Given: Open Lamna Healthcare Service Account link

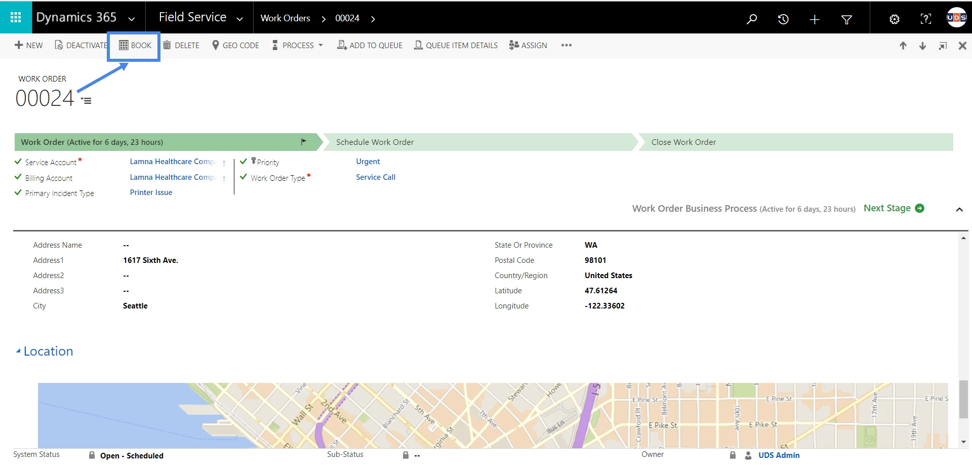Looking at the screenshot, I should pos(173,162).
